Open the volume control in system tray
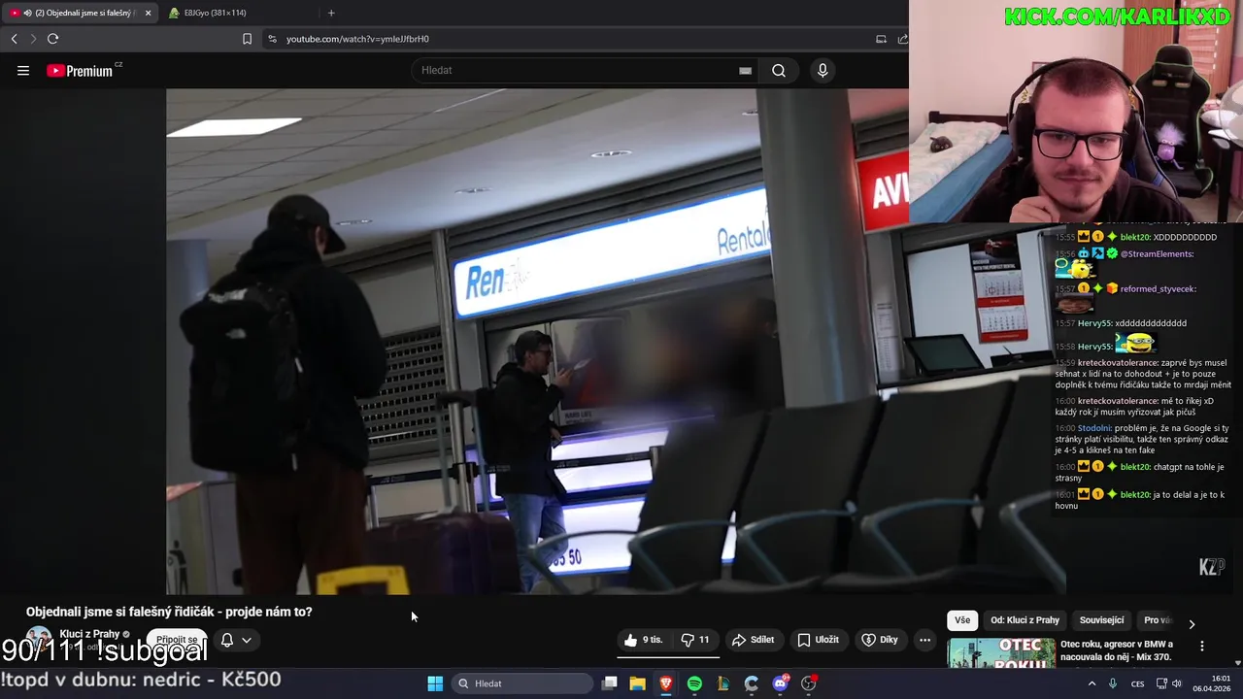 [x=1177, y=683]
